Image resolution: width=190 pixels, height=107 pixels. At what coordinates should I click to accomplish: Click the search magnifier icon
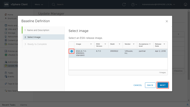click(x=53, y=4)
